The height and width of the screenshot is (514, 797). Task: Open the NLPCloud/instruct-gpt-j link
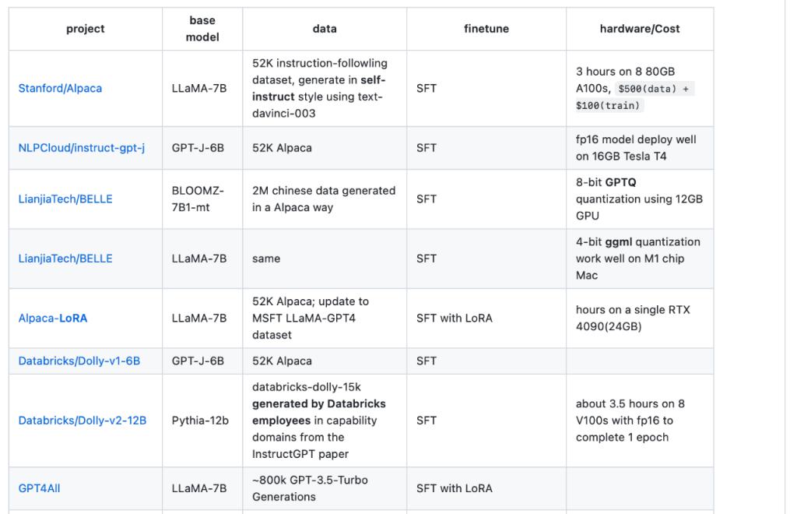point(81,148)
